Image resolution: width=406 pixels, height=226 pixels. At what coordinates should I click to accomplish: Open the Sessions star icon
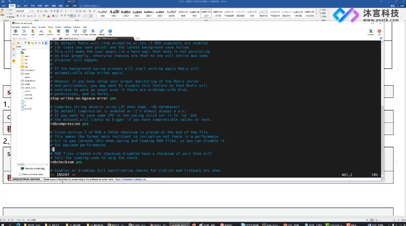(50, 32)
